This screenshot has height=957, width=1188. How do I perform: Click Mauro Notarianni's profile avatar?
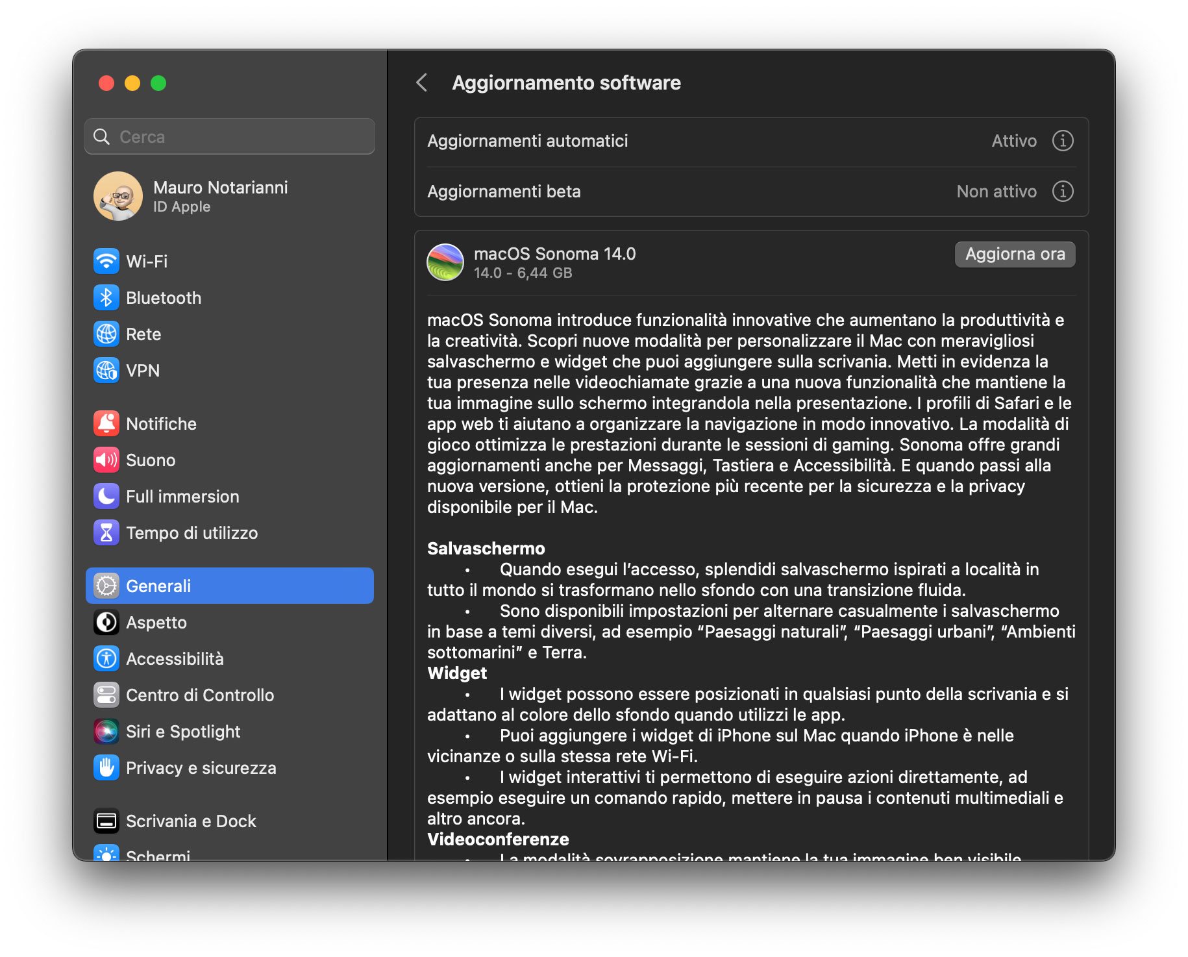pyautogui.click(x=118, y=196)
